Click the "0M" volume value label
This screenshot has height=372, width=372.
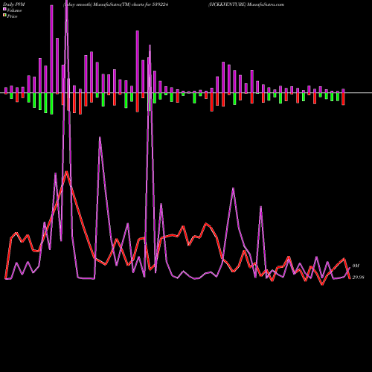(356, 266)
